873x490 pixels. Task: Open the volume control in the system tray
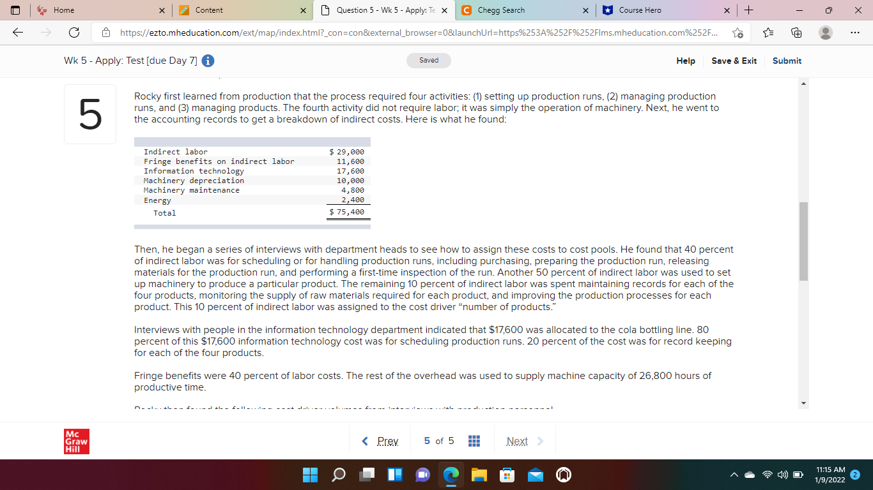(784, 475)
